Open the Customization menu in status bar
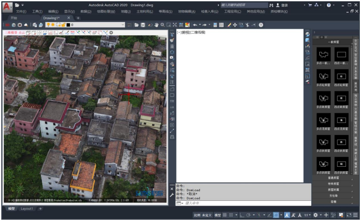 (356, 215)
